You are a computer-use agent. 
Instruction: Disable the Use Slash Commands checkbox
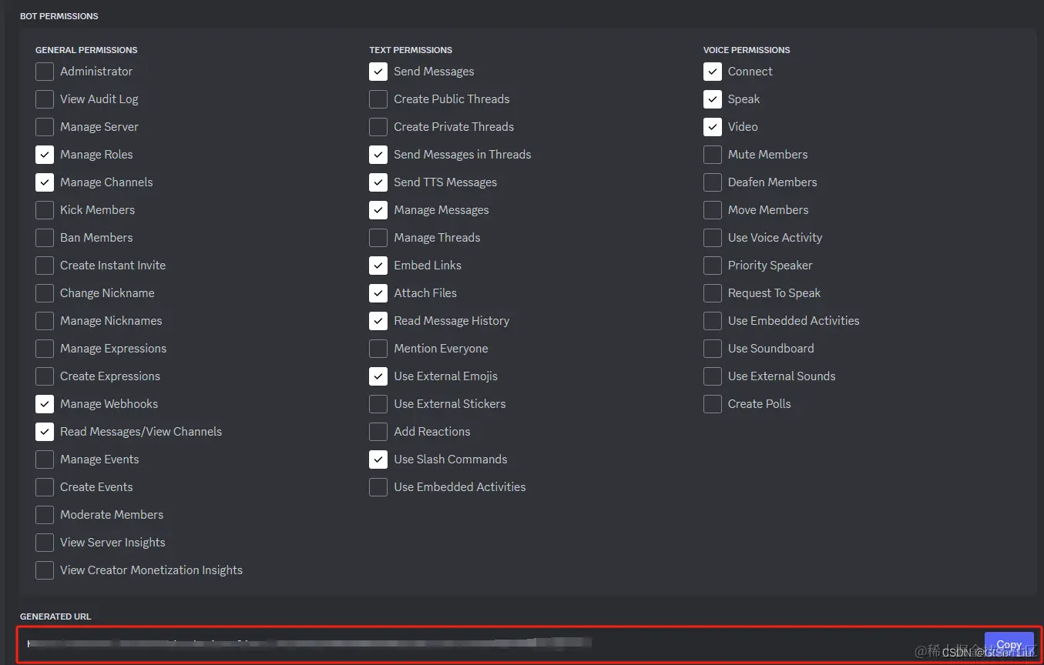point(378,459)
